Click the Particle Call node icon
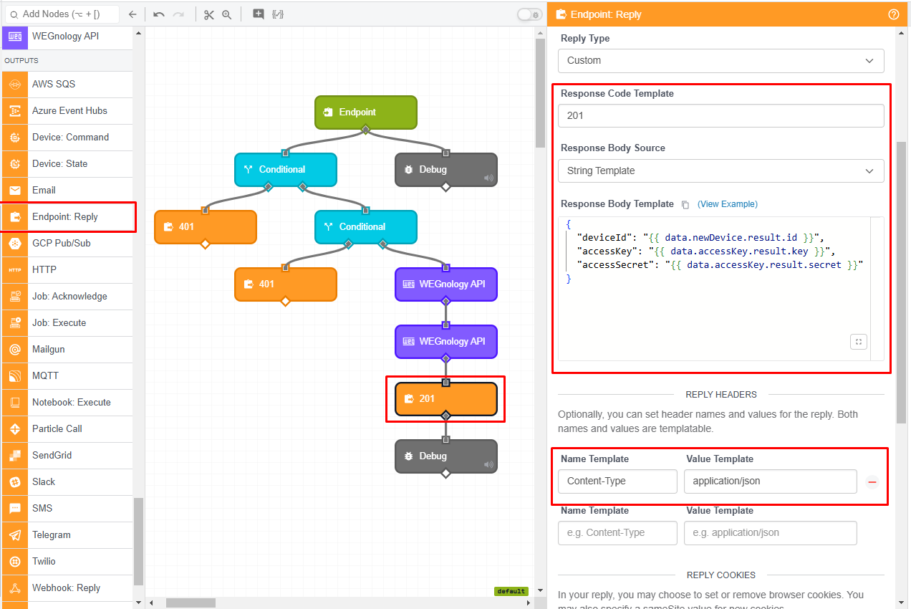911x609 pixels. (x=15, y=429)
